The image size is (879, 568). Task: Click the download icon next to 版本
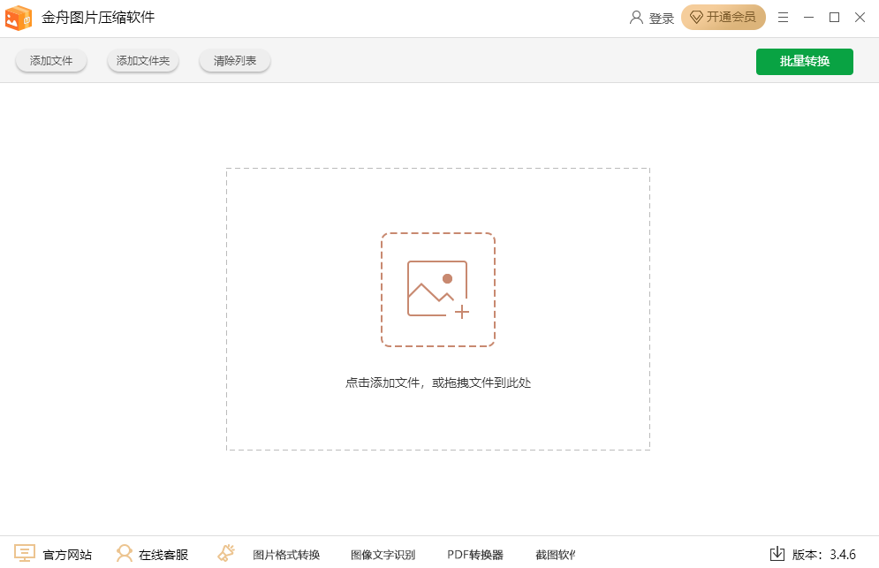pos(777,554)
